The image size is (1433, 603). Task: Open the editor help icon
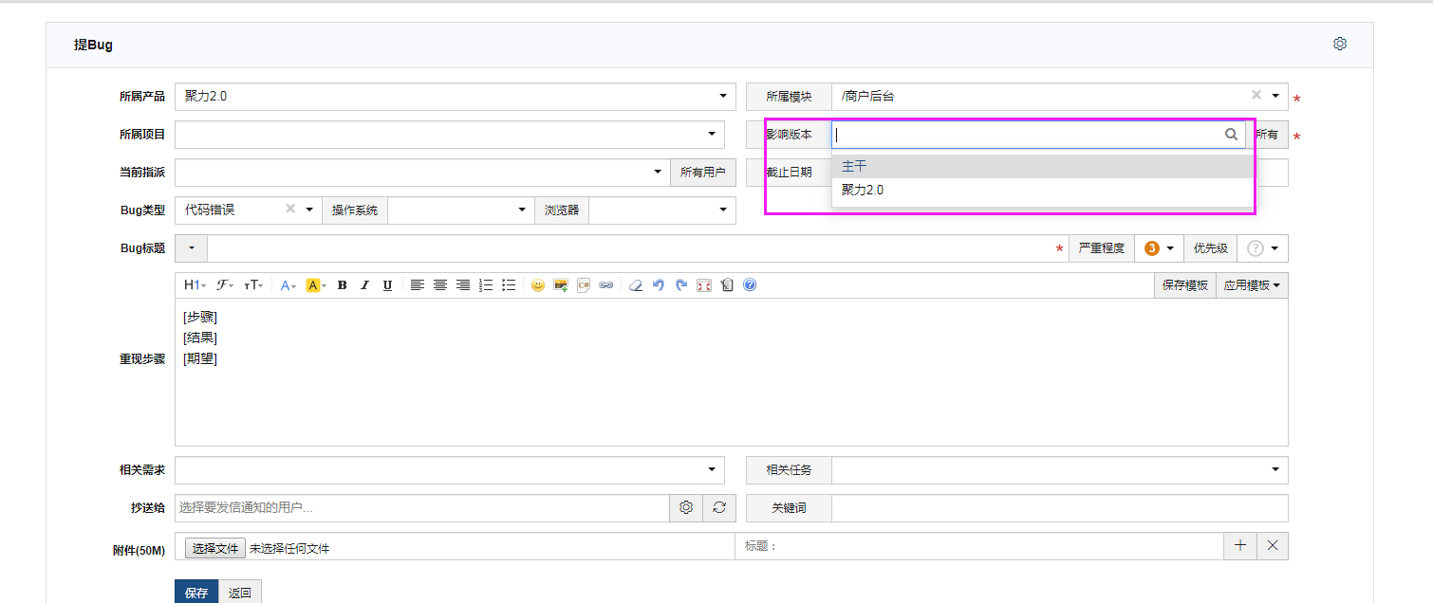750,285
